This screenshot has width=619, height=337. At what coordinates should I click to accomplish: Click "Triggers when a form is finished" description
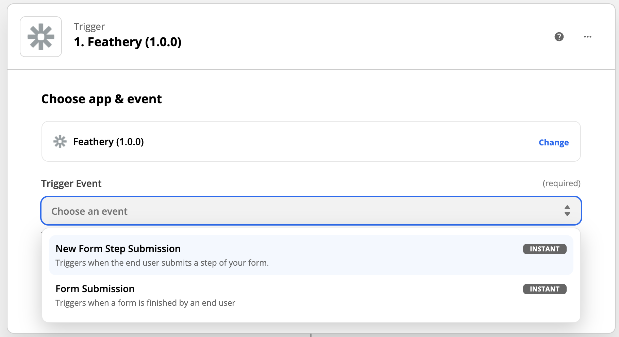[145, 303]
